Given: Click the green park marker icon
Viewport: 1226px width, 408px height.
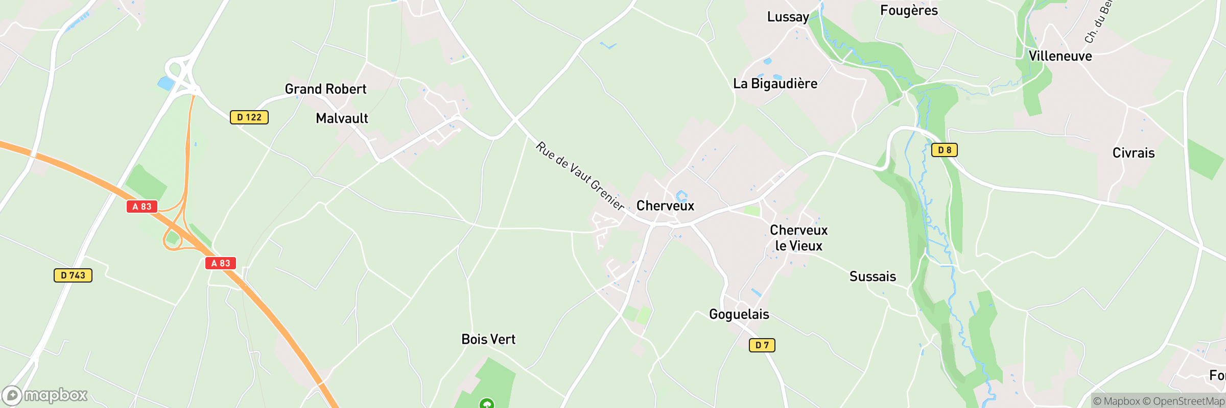Looking at the screenshot, I should click(x=487, y=403).
